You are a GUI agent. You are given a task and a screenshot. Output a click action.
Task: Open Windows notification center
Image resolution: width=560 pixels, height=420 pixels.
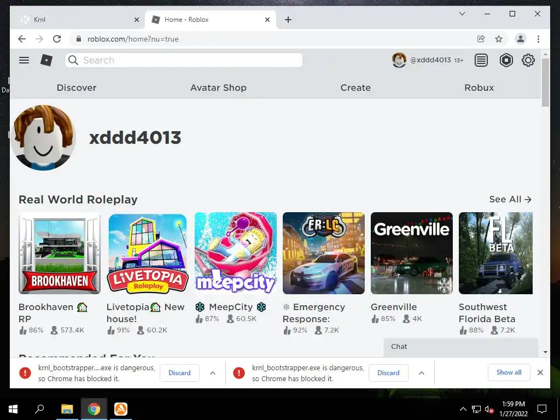(x=542, y=409)
